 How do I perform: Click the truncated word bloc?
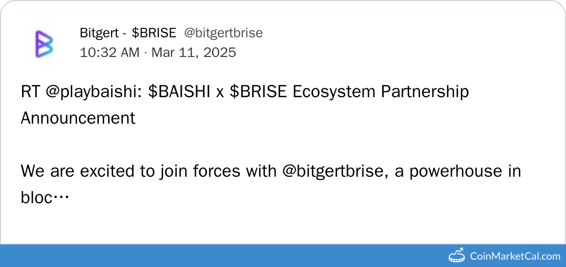pos(38,198)
